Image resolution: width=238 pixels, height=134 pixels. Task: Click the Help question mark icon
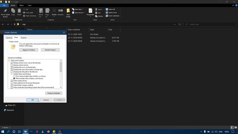237,5
